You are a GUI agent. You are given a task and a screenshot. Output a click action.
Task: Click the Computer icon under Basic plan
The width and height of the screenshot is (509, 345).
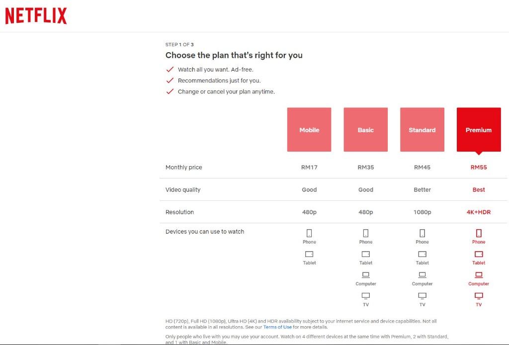coord(365,275)
